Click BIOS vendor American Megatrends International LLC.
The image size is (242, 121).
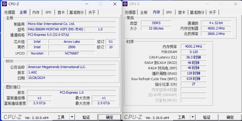tap(71, 67)
